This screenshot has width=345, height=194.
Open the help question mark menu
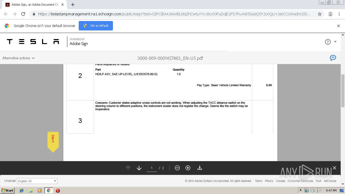point(328,42)
